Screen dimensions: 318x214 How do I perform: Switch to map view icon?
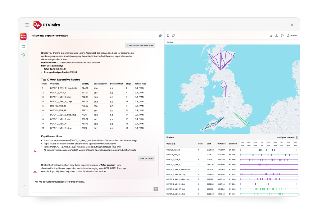click(x=173, y=35)
